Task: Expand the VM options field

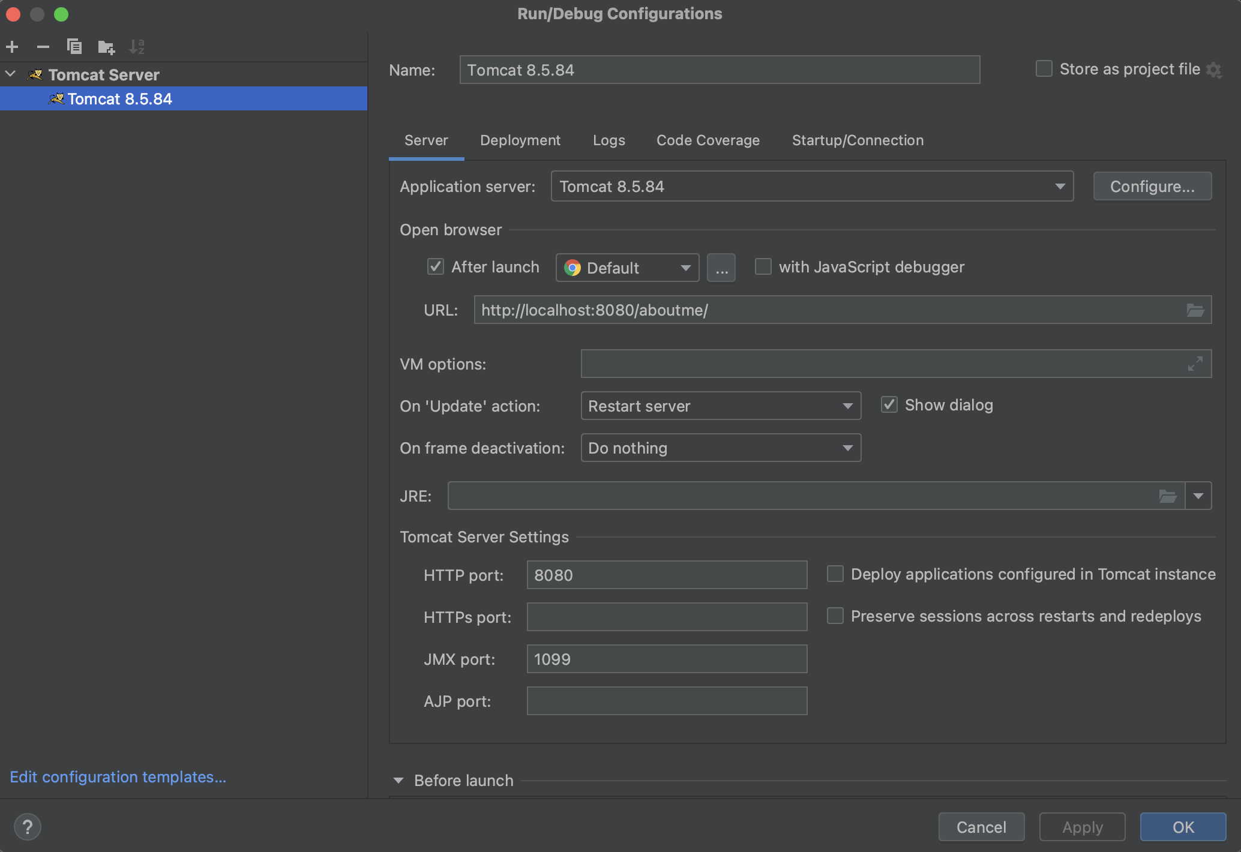Action: point(1195,364)
